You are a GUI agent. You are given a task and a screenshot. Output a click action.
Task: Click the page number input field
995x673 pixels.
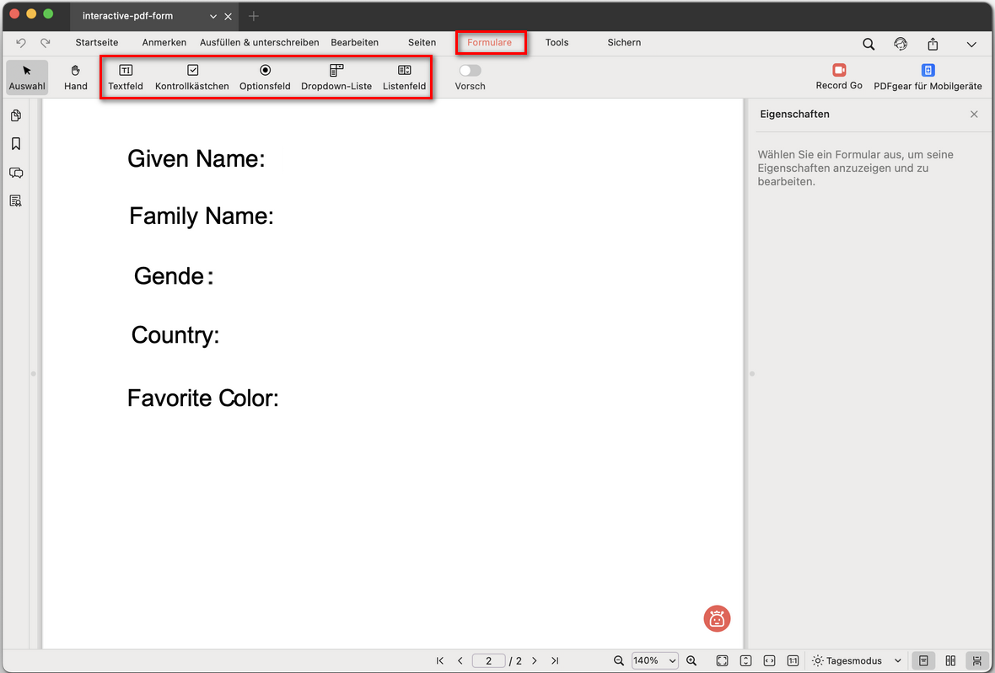(x=489, y=661)
